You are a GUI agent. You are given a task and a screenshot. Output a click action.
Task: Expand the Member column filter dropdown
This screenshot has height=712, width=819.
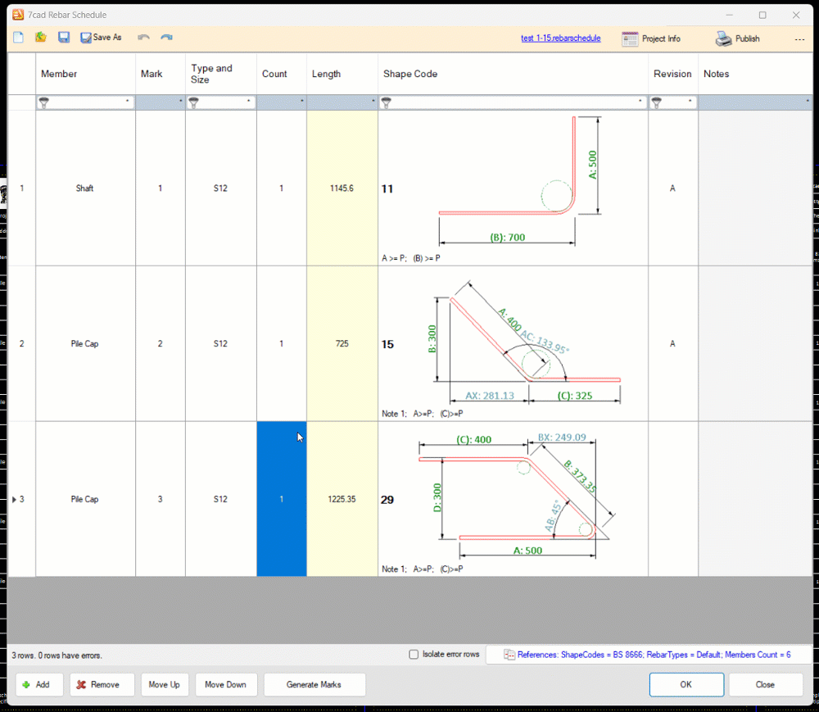[x=127, y=102]
